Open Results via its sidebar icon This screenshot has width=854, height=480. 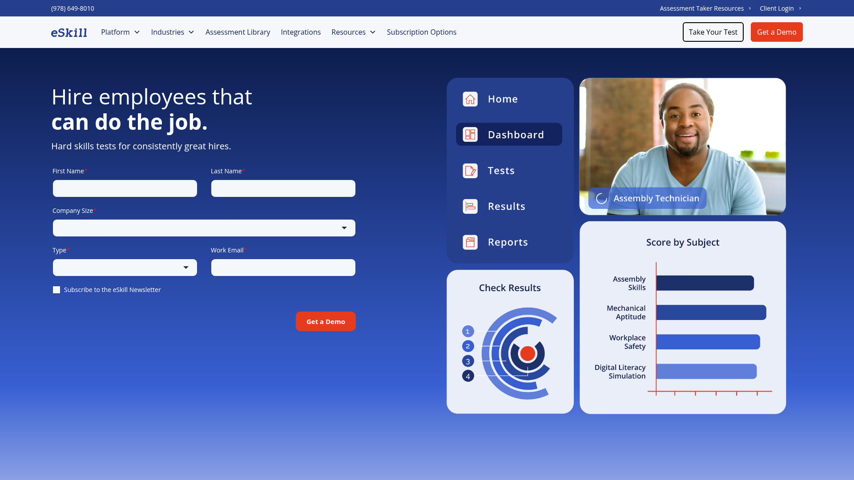coord(470,206)
